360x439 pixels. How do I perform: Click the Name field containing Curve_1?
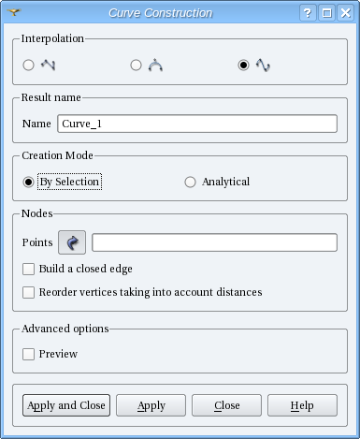[x=197, y=124]
